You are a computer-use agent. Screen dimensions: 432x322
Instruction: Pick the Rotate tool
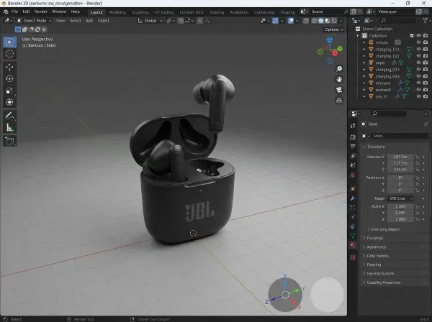(9, 79)
